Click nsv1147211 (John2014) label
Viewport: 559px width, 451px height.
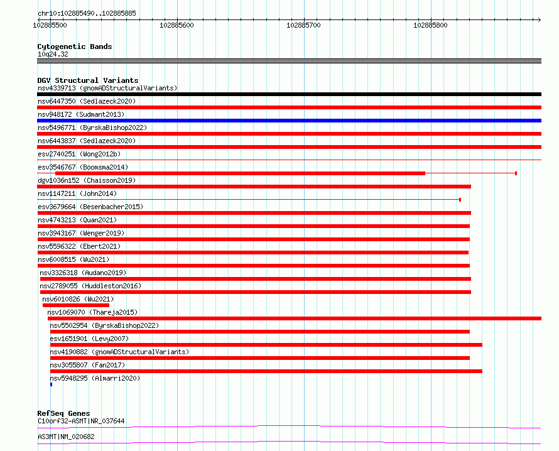point(77,193)
